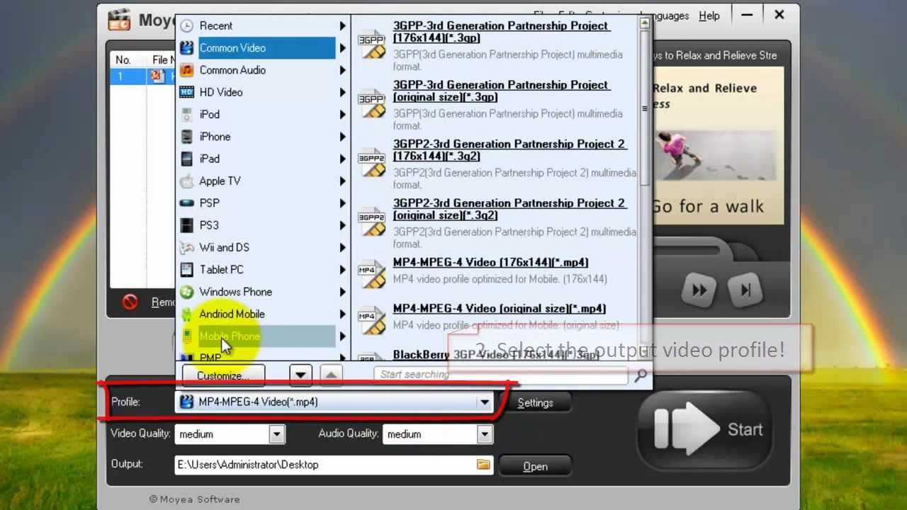Move category list up with arrow button
This screenshot has height=510, width=907.
331,375
